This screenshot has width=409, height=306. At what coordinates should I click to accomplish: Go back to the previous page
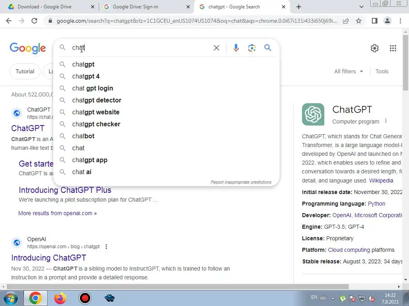[x=9, y=21]
